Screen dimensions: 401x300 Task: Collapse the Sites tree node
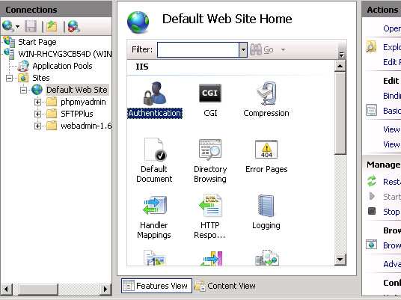point(9,78)
